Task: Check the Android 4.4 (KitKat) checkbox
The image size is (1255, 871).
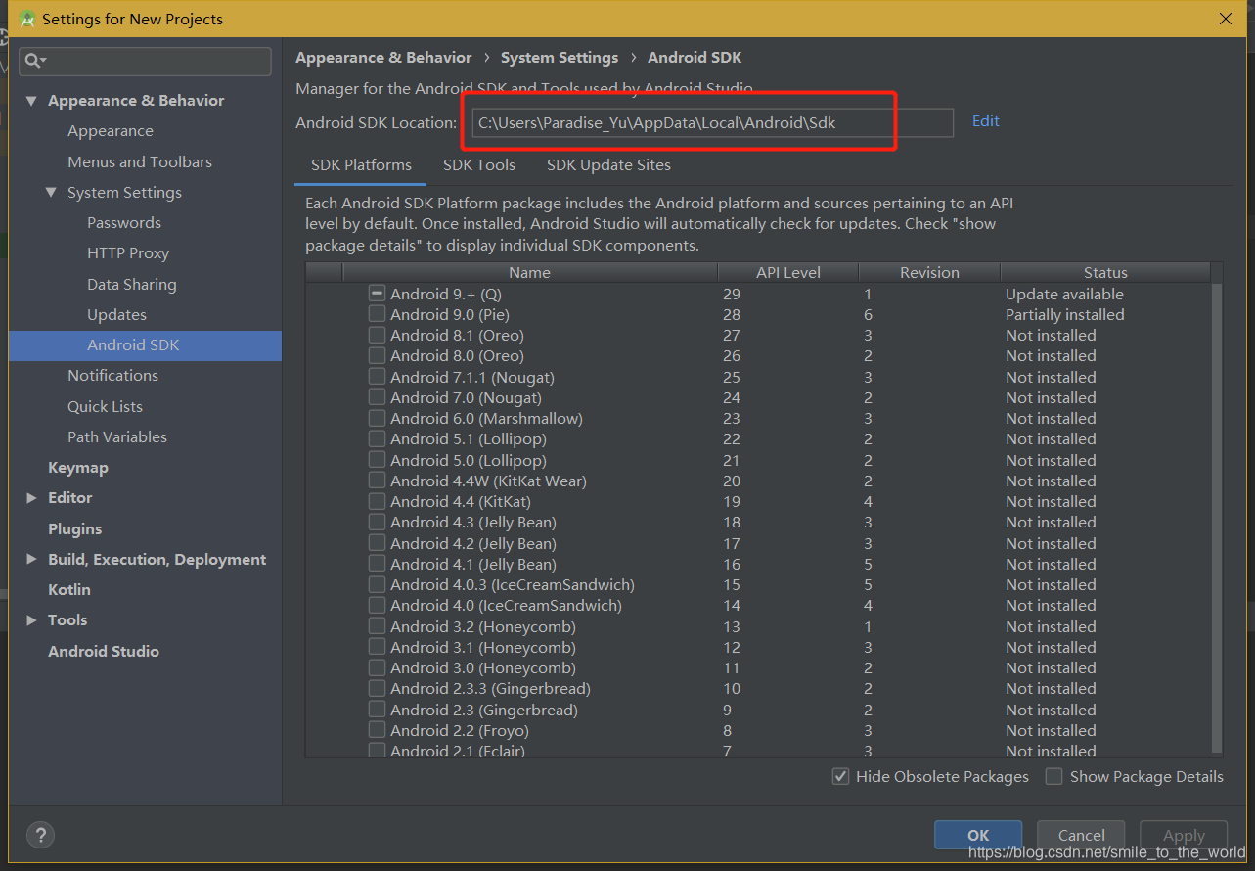Action: pyautogui.click(x=377, y=501)
